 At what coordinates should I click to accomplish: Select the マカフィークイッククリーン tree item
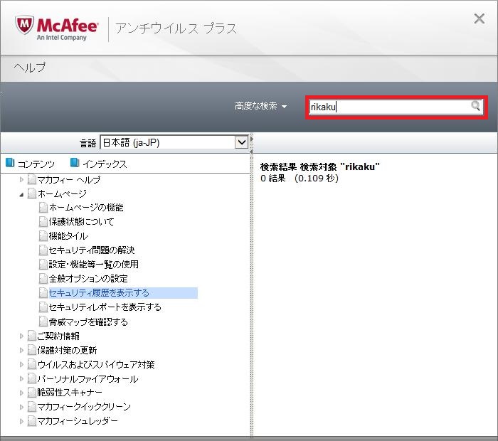84,407
